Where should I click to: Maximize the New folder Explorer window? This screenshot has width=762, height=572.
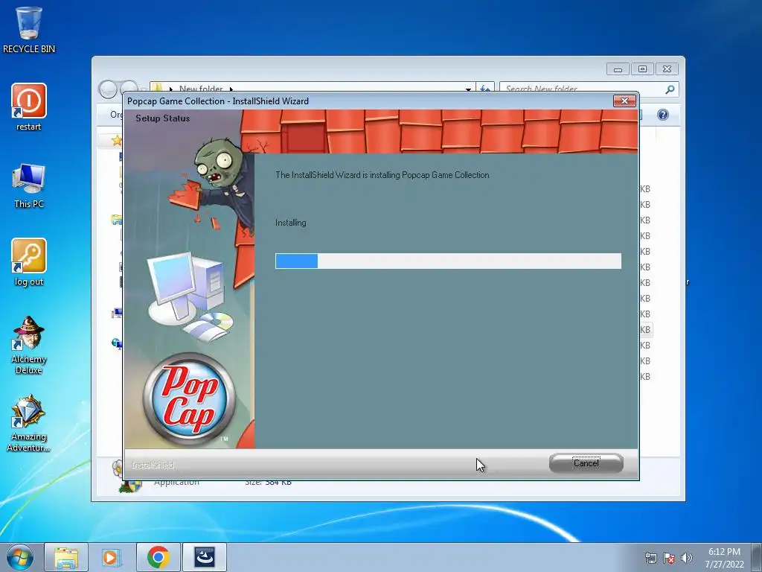[x=642, y=69]
